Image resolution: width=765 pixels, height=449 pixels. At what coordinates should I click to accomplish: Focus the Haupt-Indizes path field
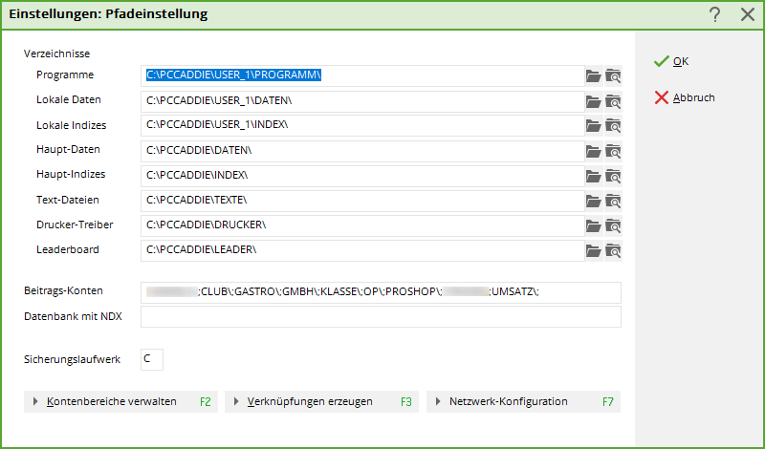[362, 176]
